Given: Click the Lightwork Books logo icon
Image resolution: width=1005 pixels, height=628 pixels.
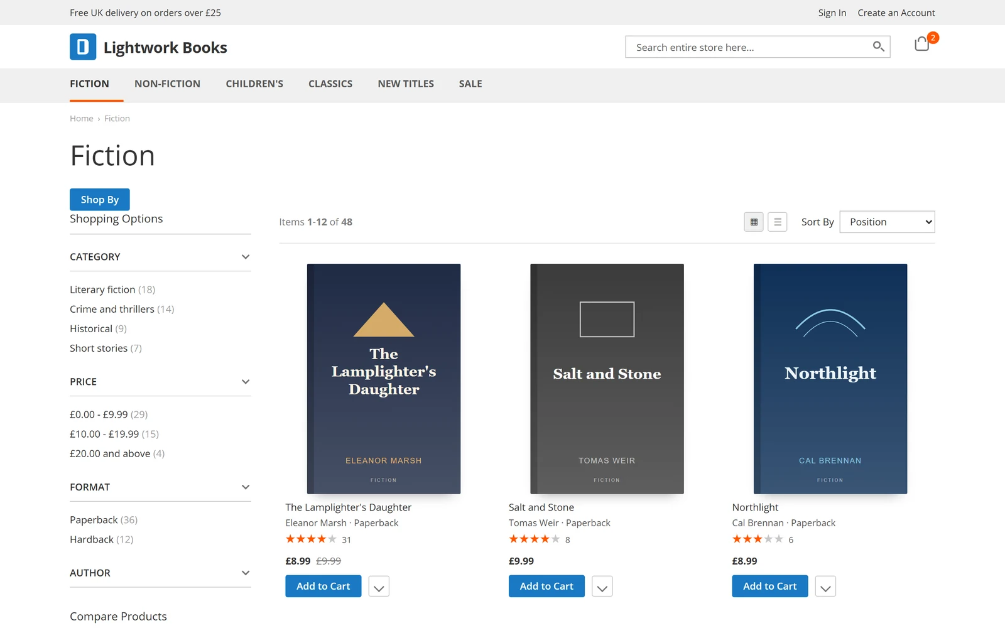Looking at the screenshot, I should click(83, 47).
